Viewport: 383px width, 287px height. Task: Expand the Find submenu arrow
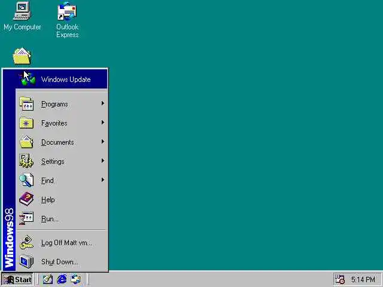[x=103, y=180]
